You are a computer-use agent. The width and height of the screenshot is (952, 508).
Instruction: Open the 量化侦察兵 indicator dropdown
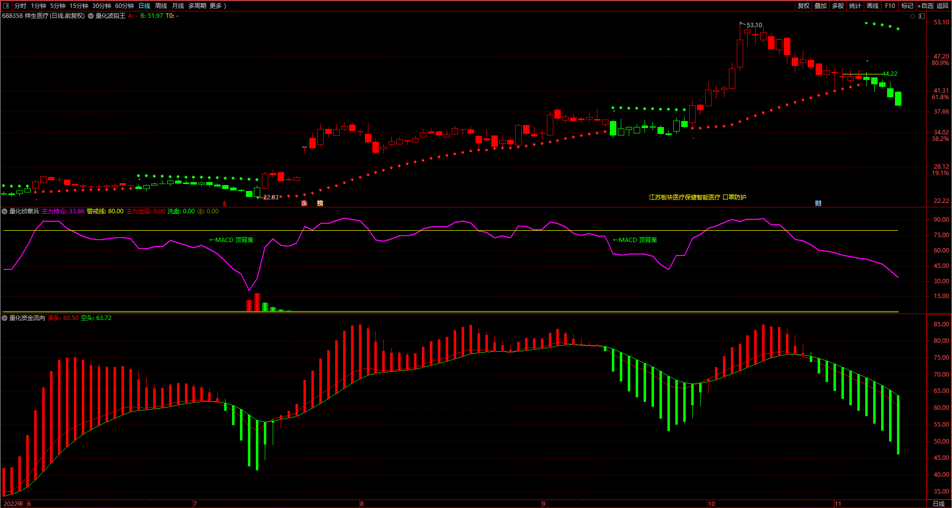pyautogui.click(x=4, y=211)
